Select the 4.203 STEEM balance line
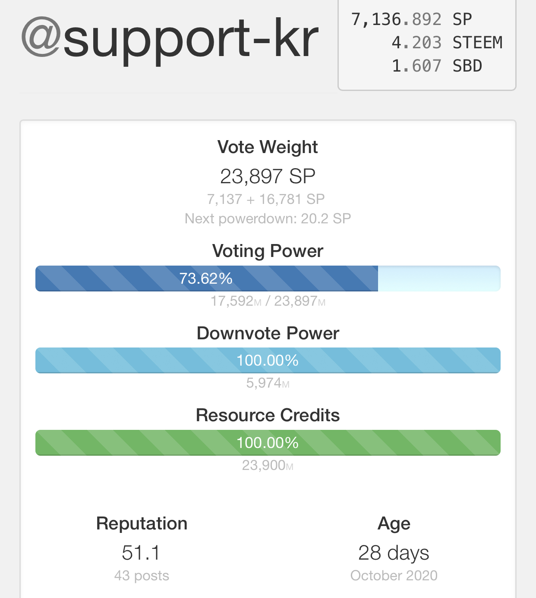Screen dimensions: 536x598 click(447, 43)
